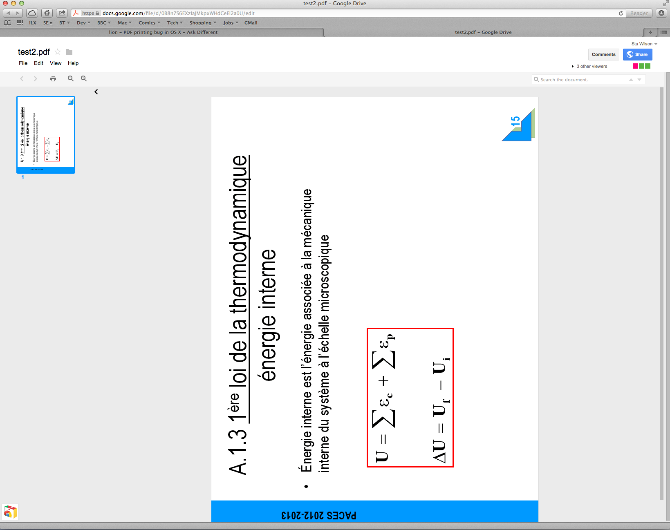Screen dimensions: 670x530
Task: Click middle green viewer square
Action: click(642, 66)
